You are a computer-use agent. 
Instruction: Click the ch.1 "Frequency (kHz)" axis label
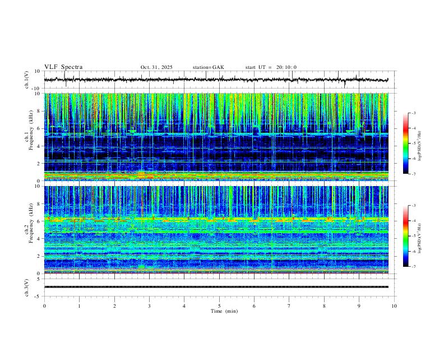pyautogui.click(x=31, y=131)
